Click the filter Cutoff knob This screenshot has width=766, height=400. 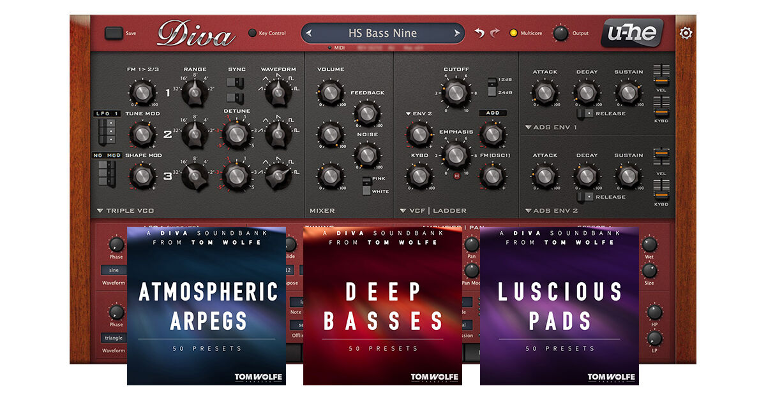pos(455,93)
